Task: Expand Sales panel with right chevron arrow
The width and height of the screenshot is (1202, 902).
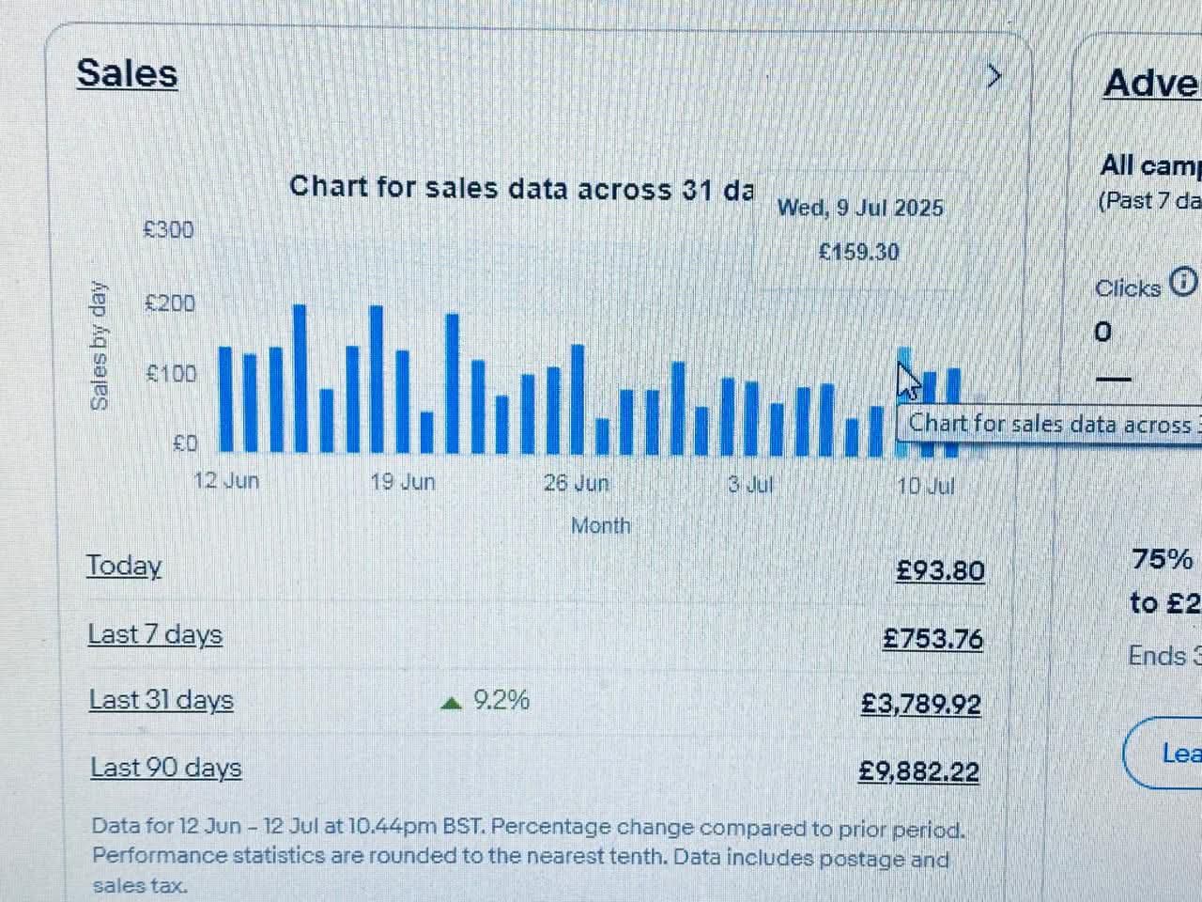Action: [x=994, y=76]
